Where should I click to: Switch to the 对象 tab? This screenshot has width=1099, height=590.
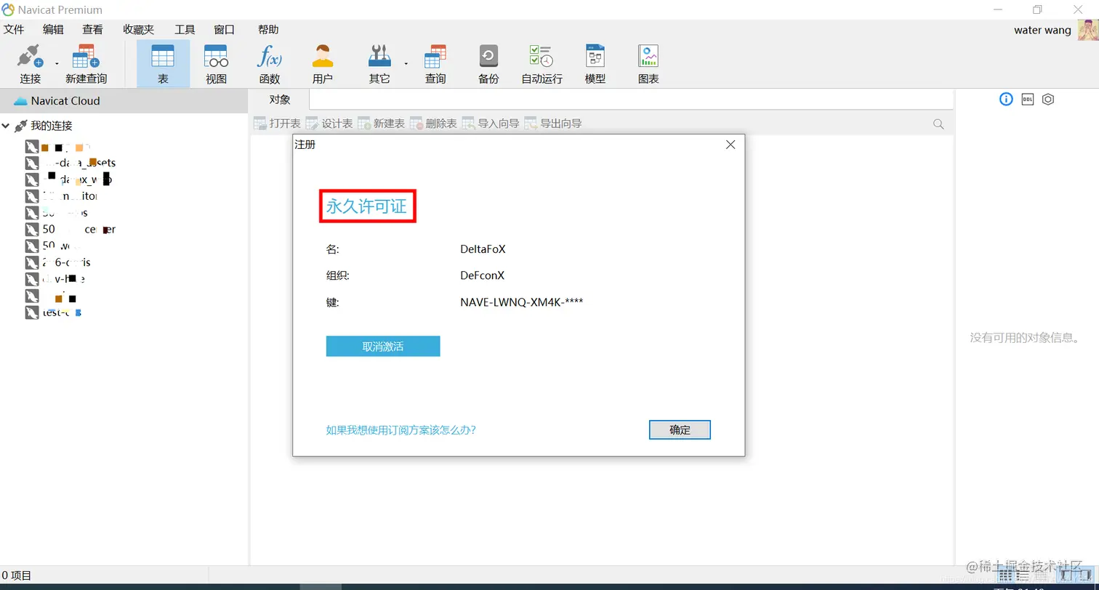click(280, 100)
